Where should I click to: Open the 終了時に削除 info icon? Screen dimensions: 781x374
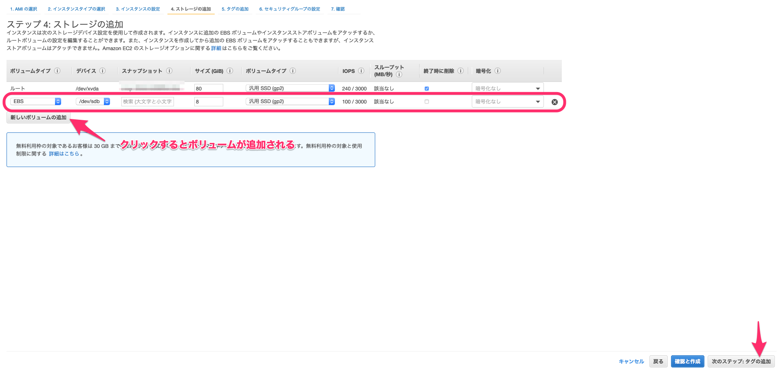461,70
